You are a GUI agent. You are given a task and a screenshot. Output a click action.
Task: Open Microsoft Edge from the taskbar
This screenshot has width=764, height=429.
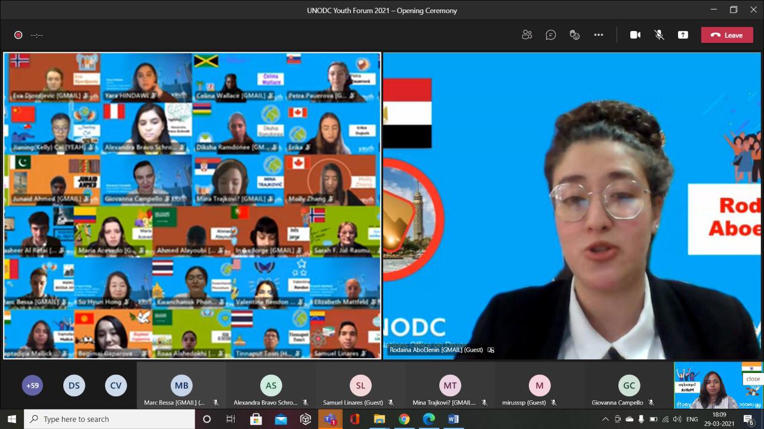click(429, 419)
